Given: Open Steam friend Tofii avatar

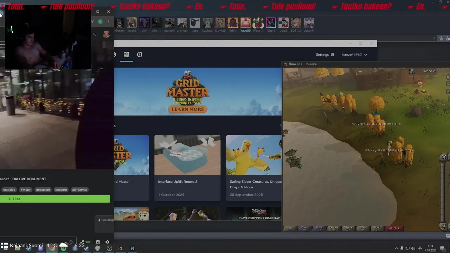Looking at the screenshot, I should [x=233, y=23].
